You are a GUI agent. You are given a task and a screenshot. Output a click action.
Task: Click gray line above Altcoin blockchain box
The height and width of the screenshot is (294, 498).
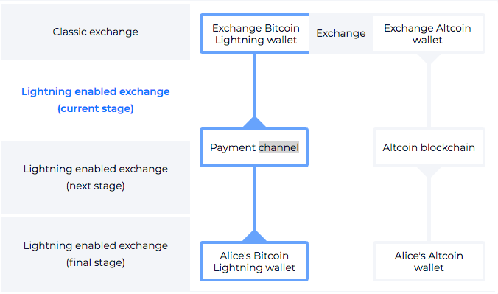tap(429, 96)
